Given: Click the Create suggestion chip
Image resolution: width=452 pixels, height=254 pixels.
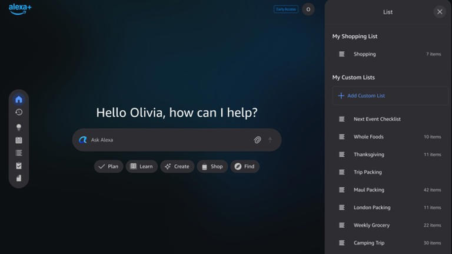Looking at the screenshot, I should pyautogui.click(x=177, y=167).
